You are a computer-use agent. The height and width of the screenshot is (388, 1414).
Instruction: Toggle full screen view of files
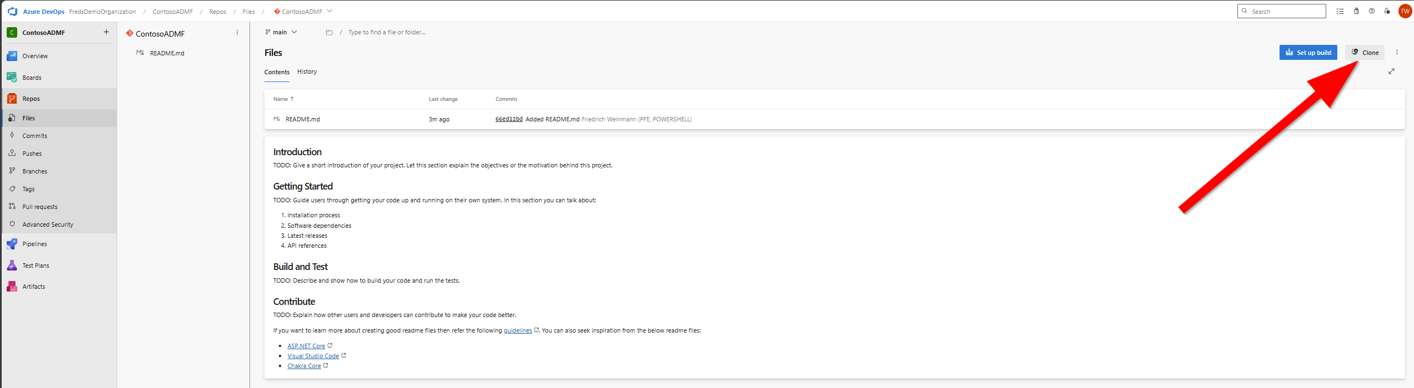tap(1391, 72)
